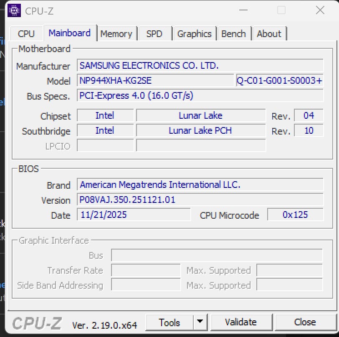This screenshot has height=337, width=339.
Task: Click the empty Transfer Rate field
Action: click(x=146, y=270)
